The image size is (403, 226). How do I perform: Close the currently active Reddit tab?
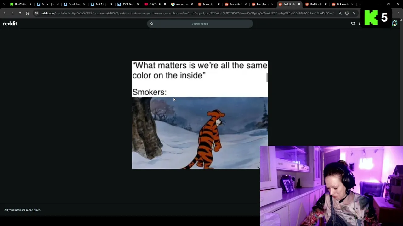click(x=299, y=4)
